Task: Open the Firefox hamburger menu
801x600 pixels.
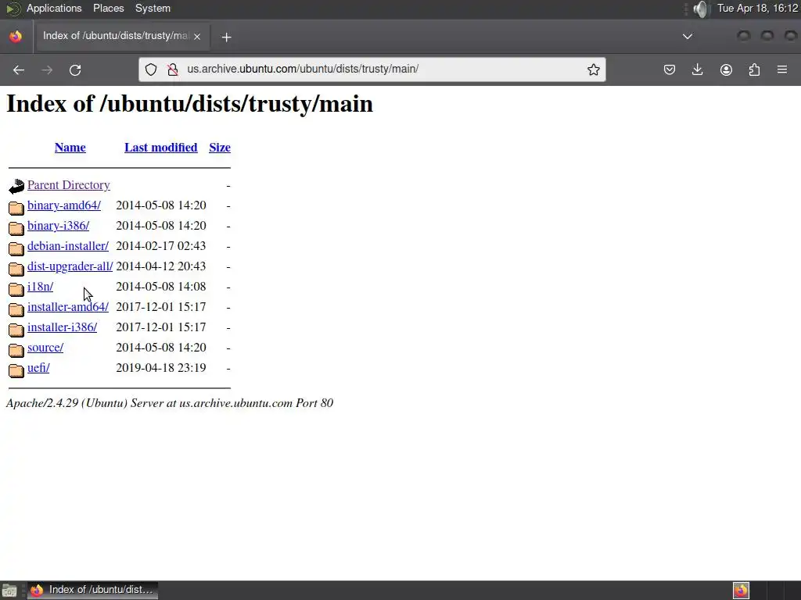Action: click(782, 70)
